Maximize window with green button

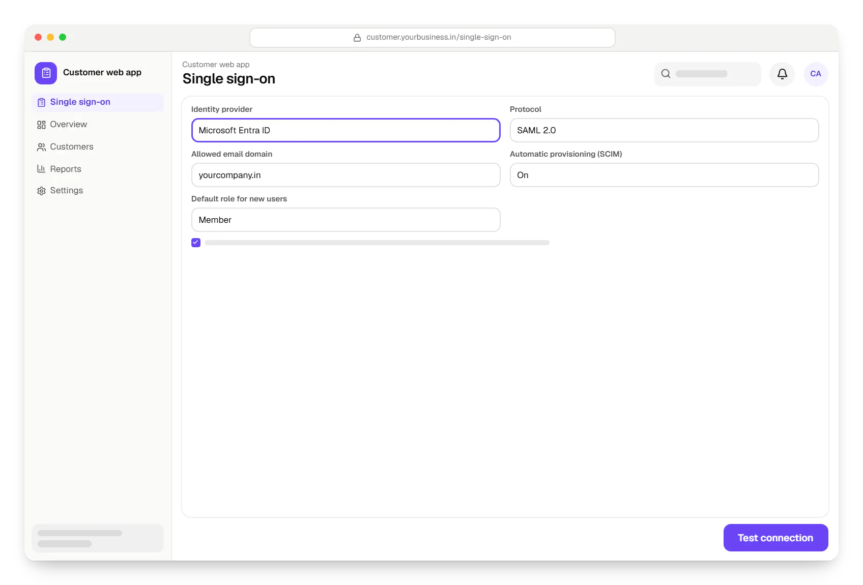point(63,37)
